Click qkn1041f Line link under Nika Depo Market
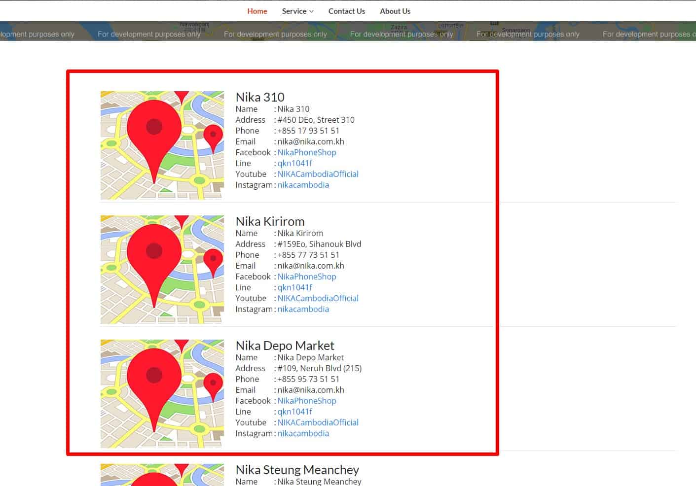Screen dimensions: 696x486 294,412
